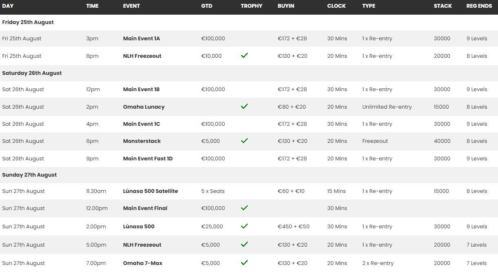This screenshot has height=278, width=498.
Task: Click the trophy checkmark for Friday NLH Freezeout
Action: [x=244, y=55]
